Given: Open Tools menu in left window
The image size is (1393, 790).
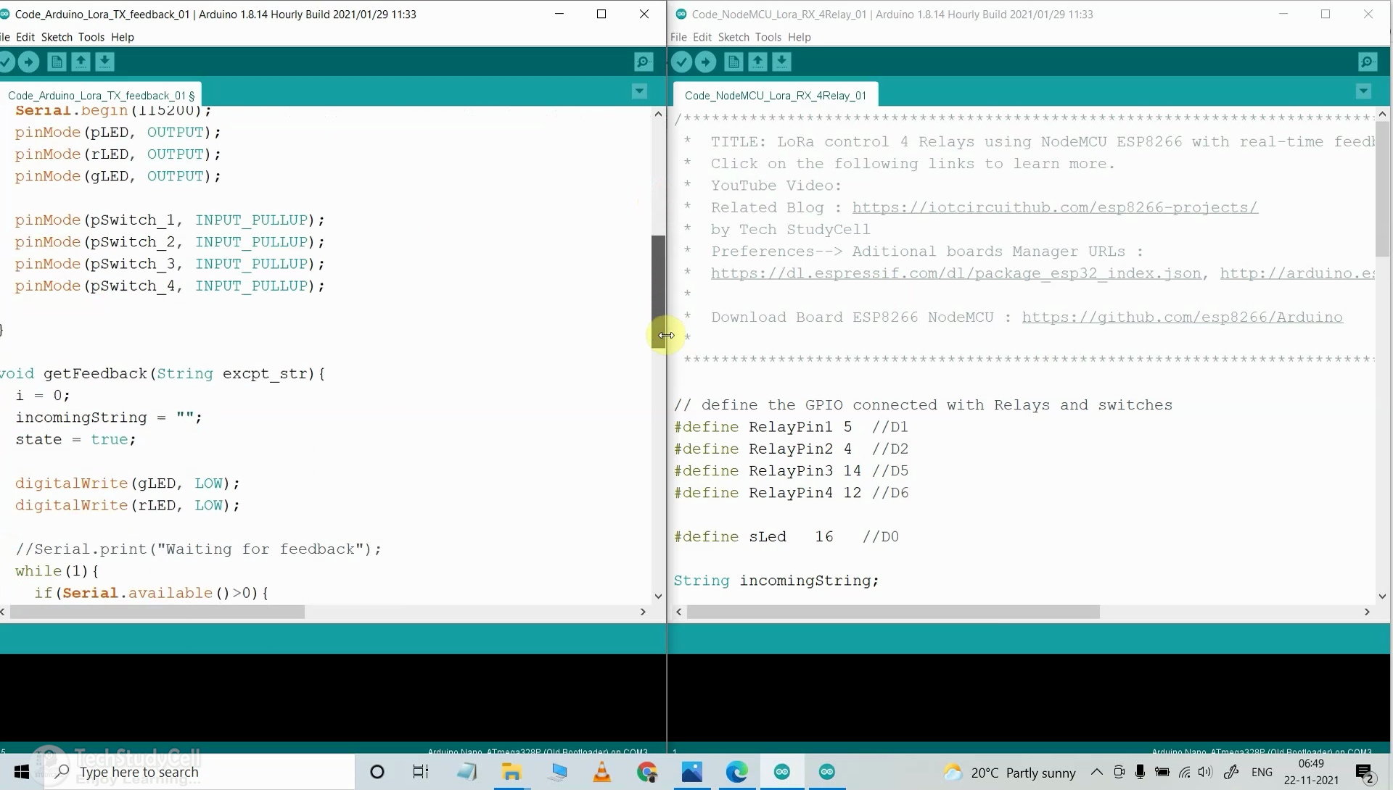Looking at the screenshot, I should click(x=91, y=37).
